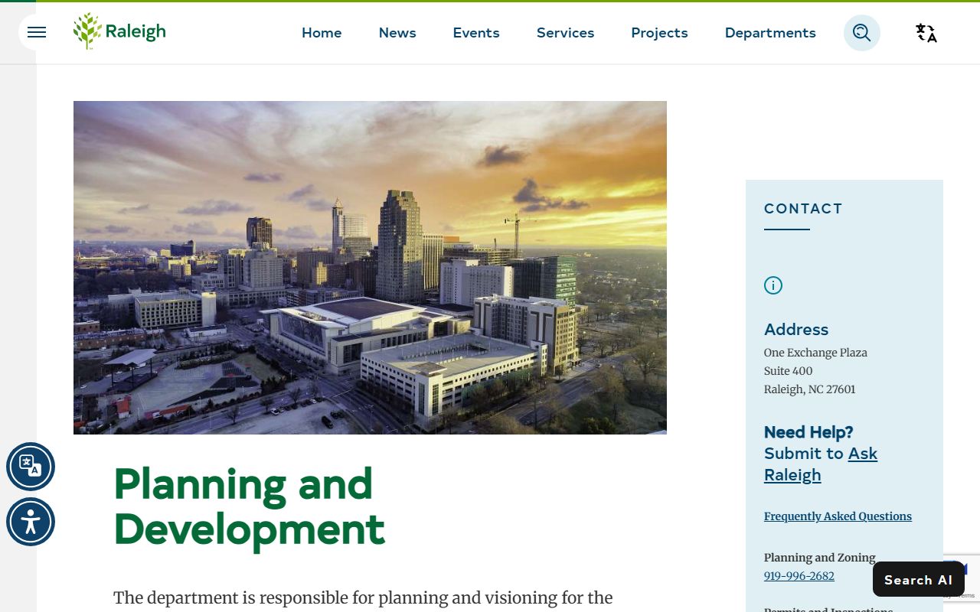This screenshot has height=612, width=980.
Task: Click the Planning and Development heading
Action: [x=249, y=506]
